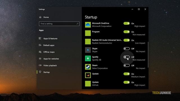Enable the Skype startup toggle

127,49
